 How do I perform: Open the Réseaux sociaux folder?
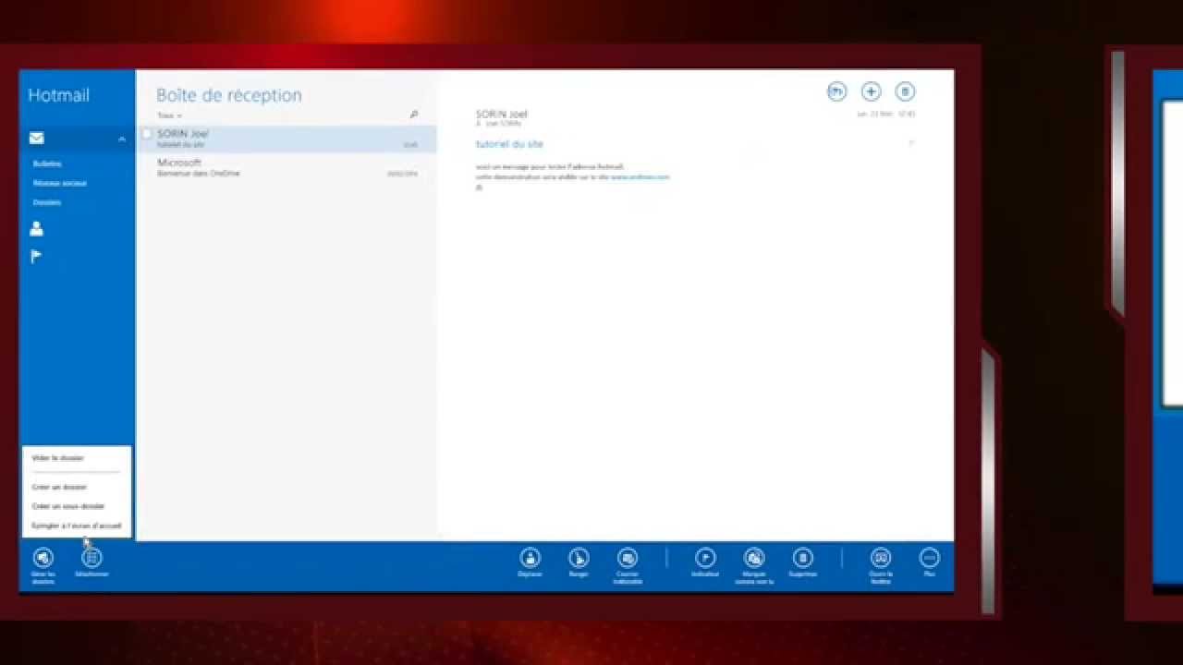(x=60, y=183)
